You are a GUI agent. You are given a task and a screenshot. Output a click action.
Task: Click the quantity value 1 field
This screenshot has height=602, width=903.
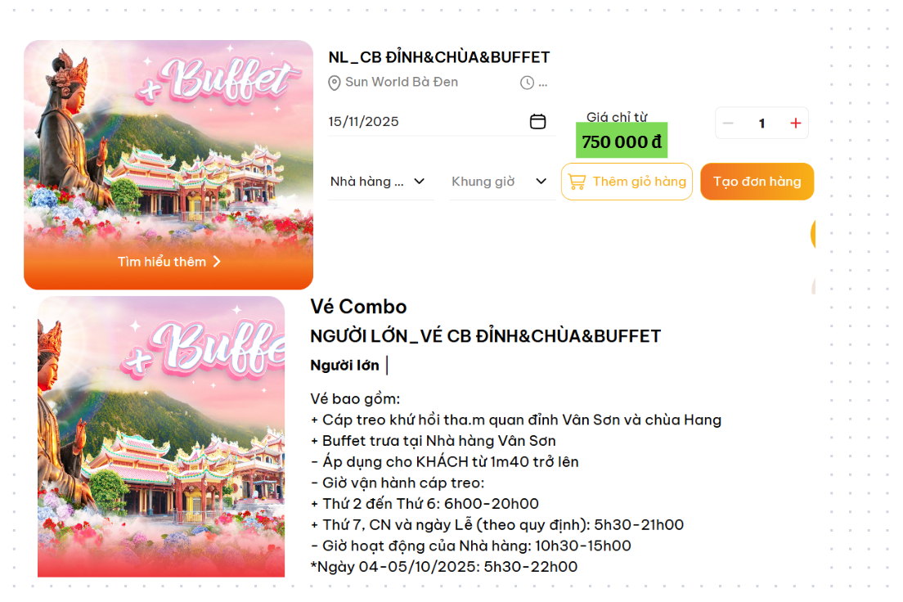(761, 123)
